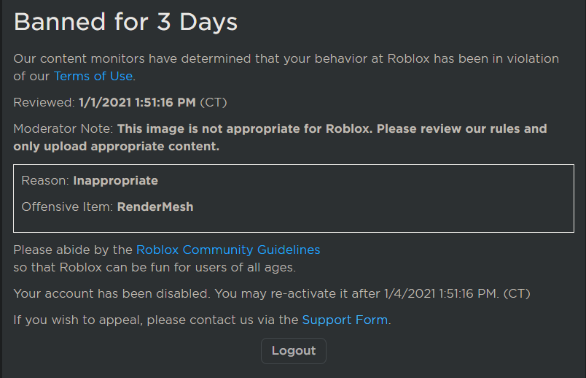Select the offensive item 'RenderMesh'
Screen dimensions: 586x378
[x=155, y=207]
